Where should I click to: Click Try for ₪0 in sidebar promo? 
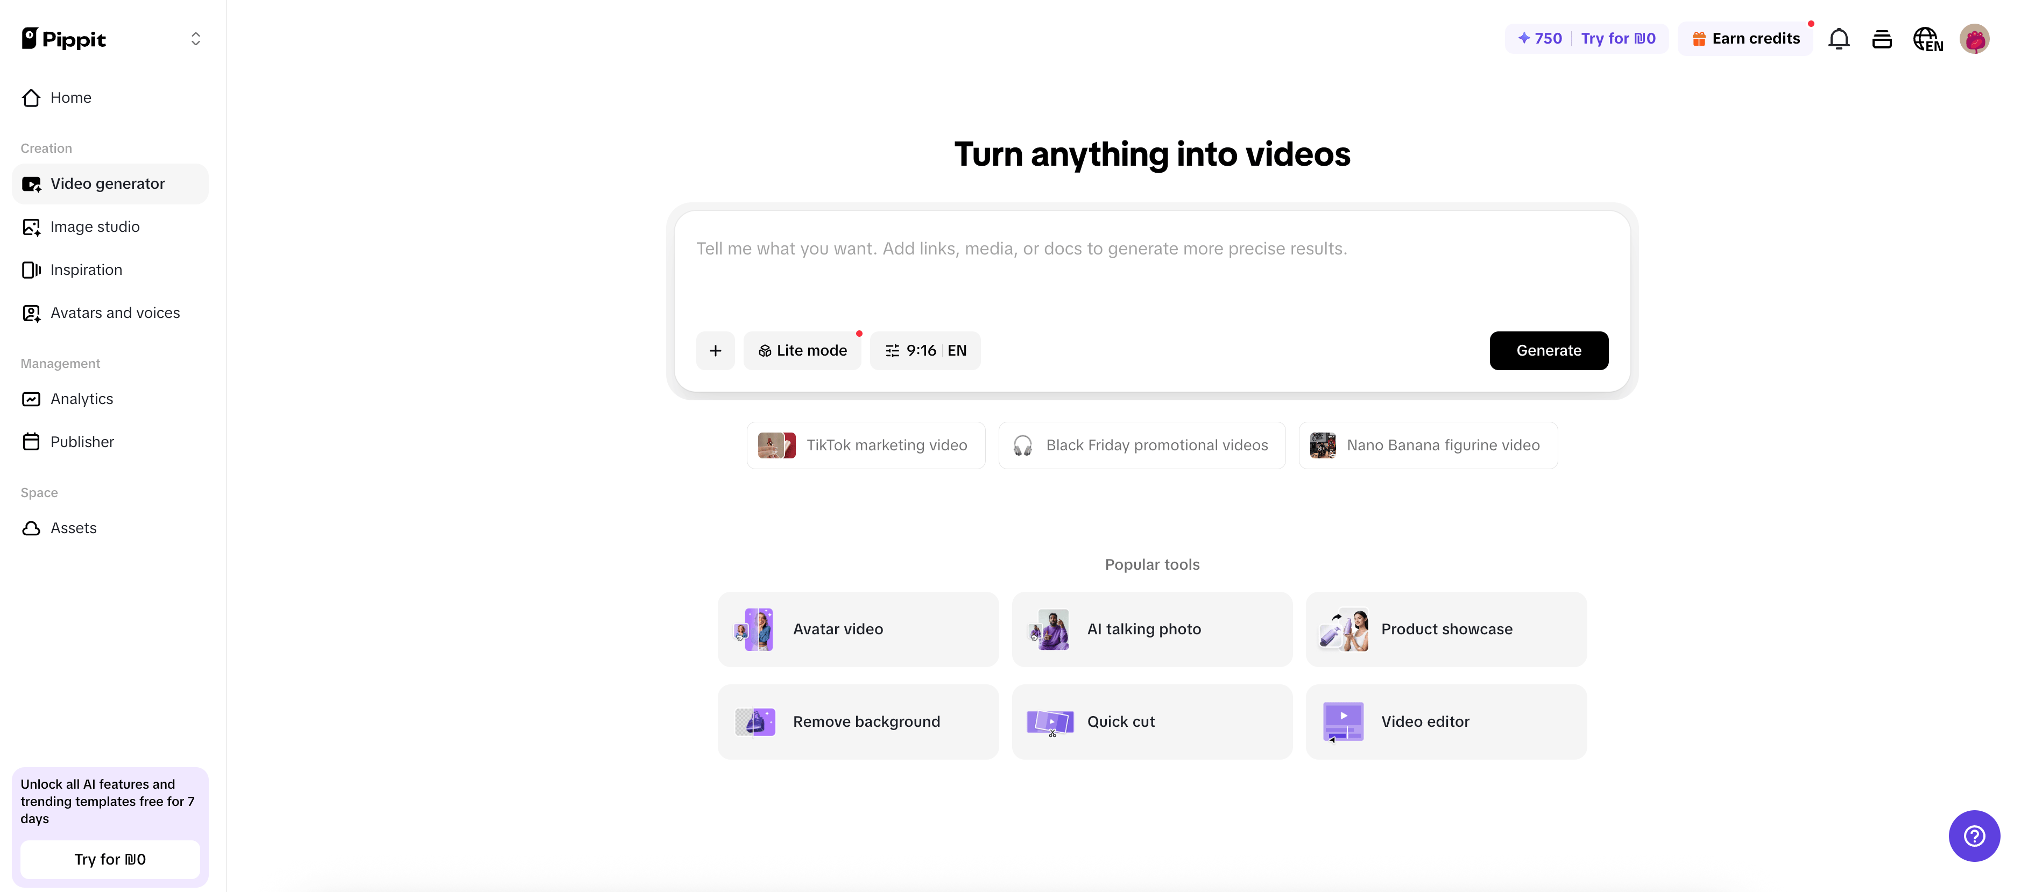(110, 859)
